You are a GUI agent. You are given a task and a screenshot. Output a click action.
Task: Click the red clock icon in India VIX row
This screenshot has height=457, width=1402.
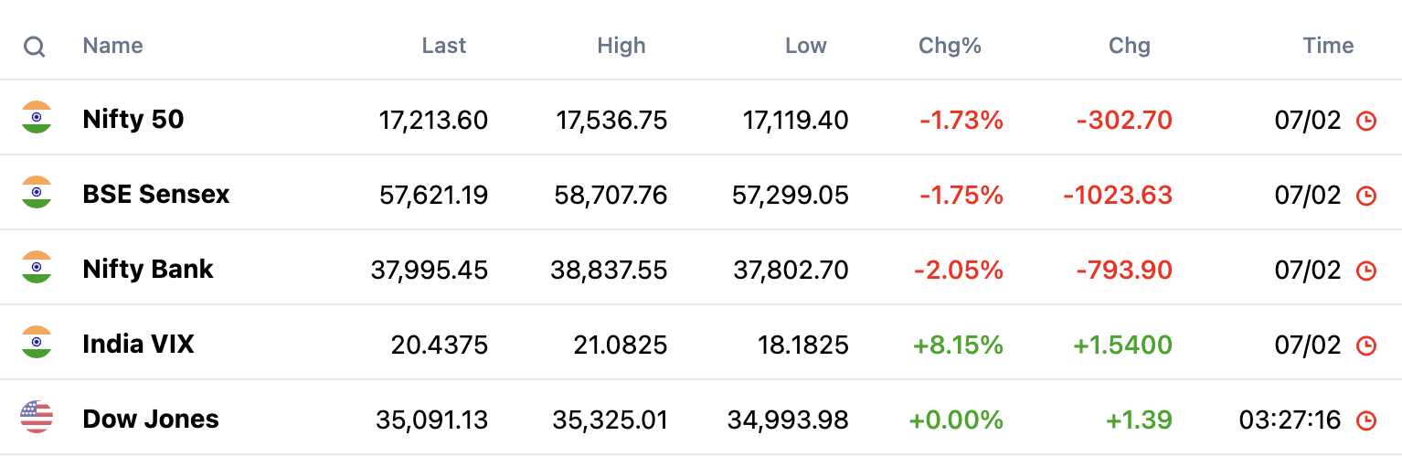coord(1366,345)
